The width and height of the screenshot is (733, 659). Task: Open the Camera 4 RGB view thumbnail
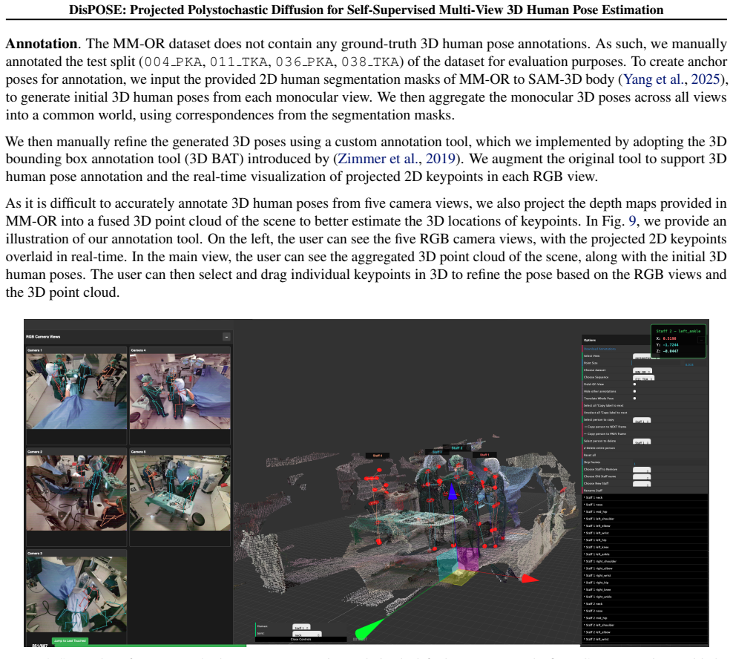pos(180,391)
